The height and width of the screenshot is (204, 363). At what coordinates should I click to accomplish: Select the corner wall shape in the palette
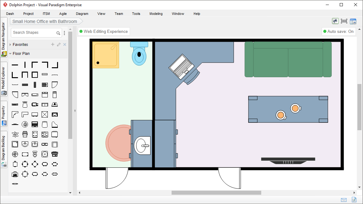(35, 64)
